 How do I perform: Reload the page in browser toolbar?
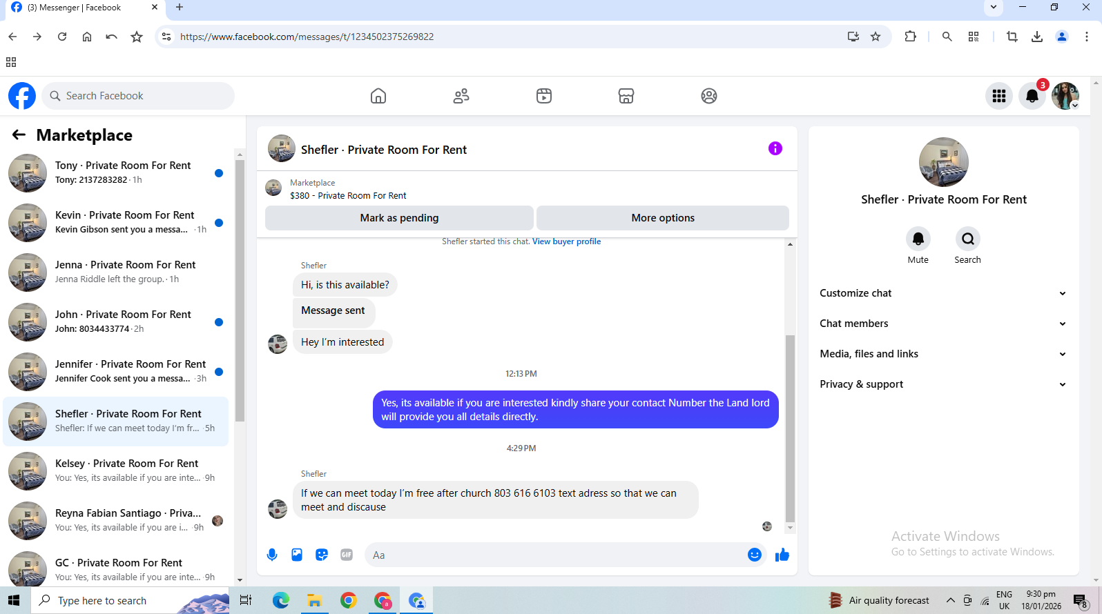click(x=62, y=37)
